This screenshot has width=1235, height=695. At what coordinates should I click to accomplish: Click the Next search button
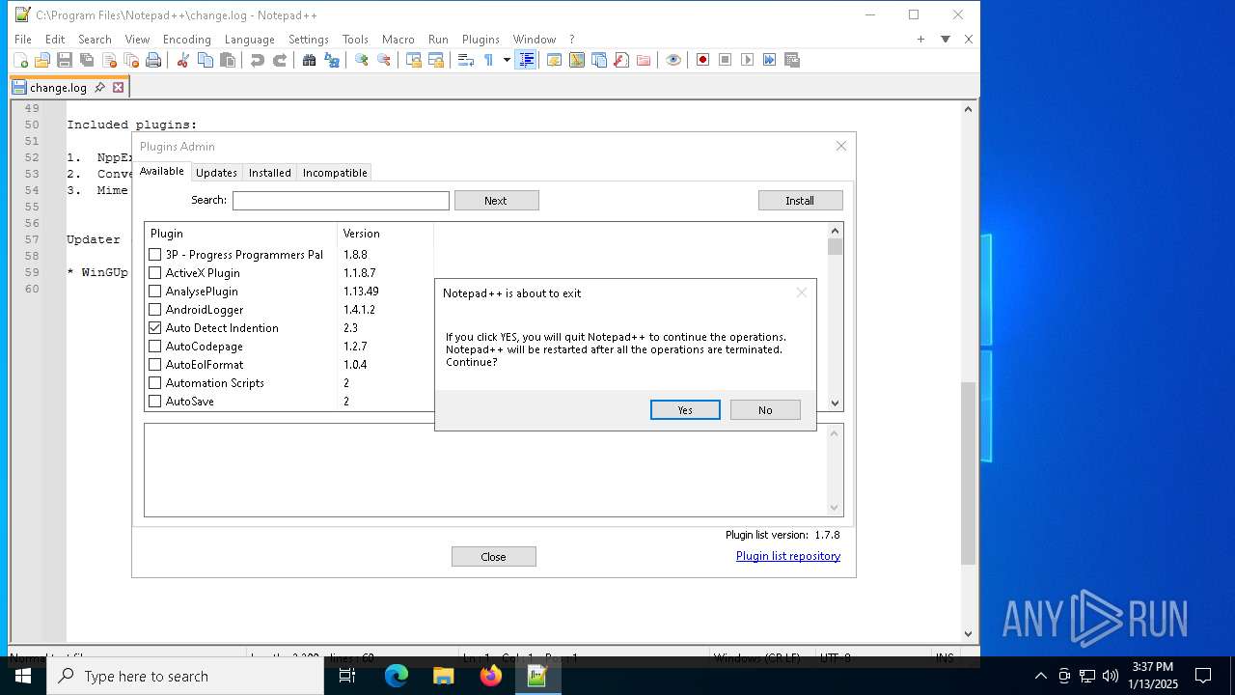tap(496, 201)
